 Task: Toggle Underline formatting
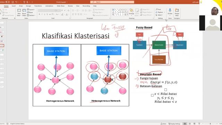(45, 14)
